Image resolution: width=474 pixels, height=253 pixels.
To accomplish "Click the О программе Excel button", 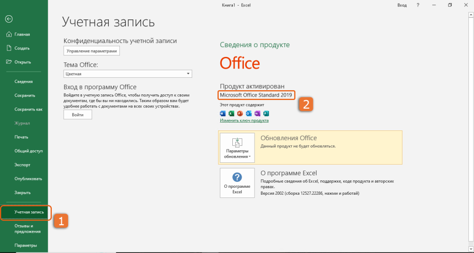I will 237,183.
